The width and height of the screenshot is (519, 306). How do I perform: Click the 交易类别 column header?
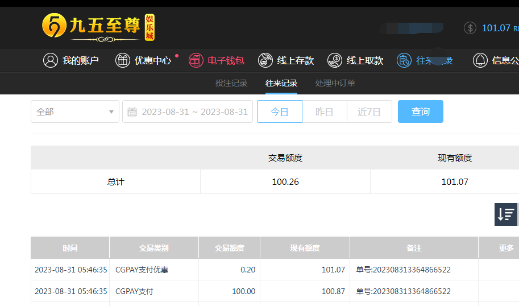point(154,248)
